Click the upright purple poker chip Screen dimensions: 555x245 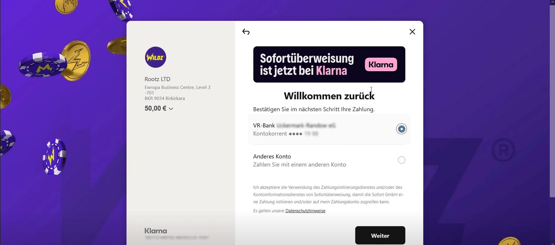(54, 157)
